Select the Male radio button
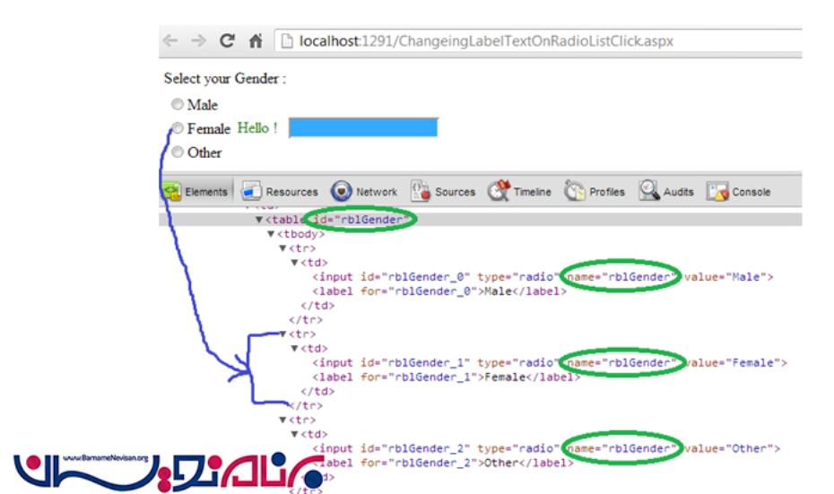Viewport: 834px width, 494px height. pyautogui.click(x=178, y=105)
